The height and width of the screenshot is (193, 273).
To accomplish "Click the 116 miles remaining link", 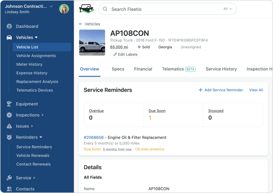I will tap(149, 149).
